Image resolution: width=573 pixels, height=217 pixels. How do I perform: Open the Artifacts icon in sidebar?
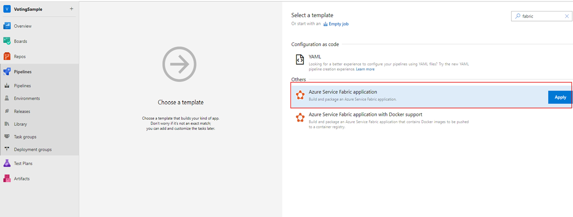pyautogui.click(x=7, y=179)
